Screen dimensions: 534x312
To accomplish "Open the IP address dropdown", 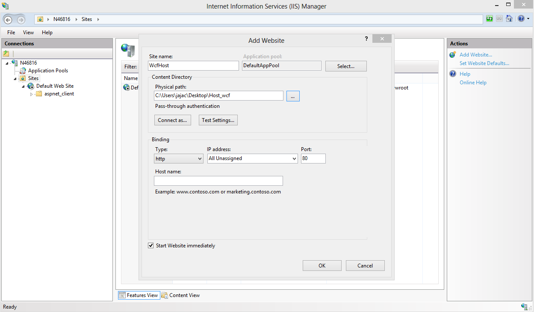I will point(294,158).
